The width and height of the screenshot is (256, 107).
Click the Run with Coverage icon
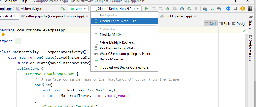click(x=175, y=9)
